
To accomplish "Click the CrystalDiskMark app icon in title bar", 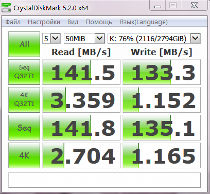I will click(x=6, y=8).
